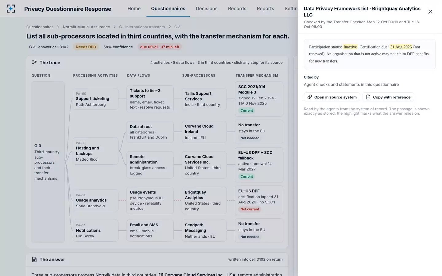Open the Reports tab
The height and width of the screenshot is (276, 442).
[266, 9]
